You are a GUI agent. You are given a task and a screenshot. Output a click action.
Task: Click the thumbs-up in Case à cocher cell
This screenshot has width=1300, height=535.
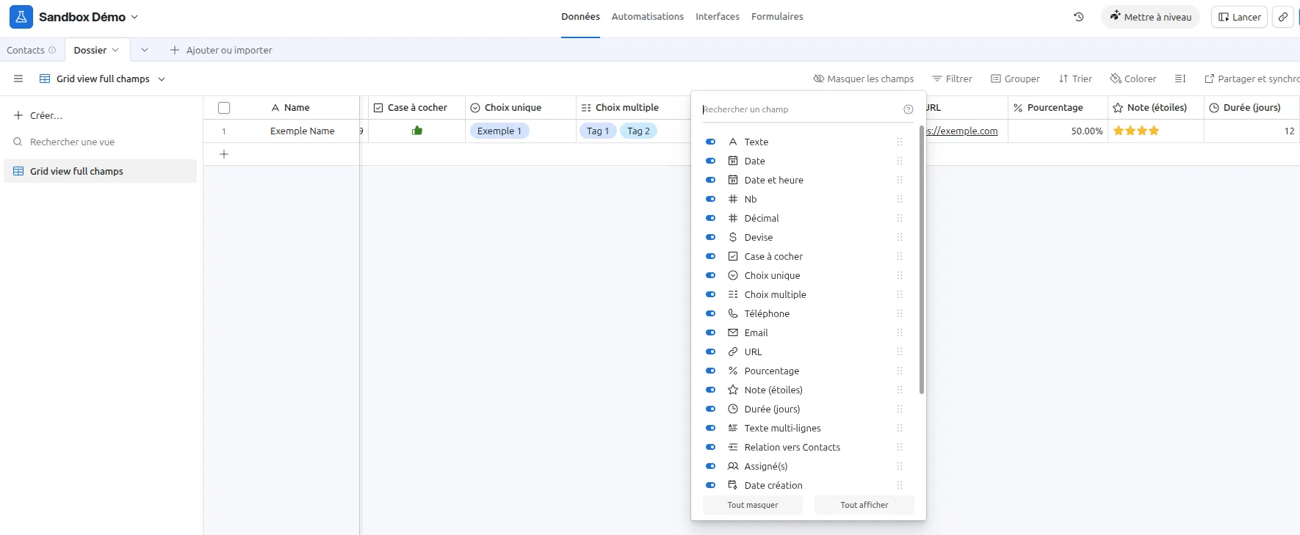pos(417,131)
